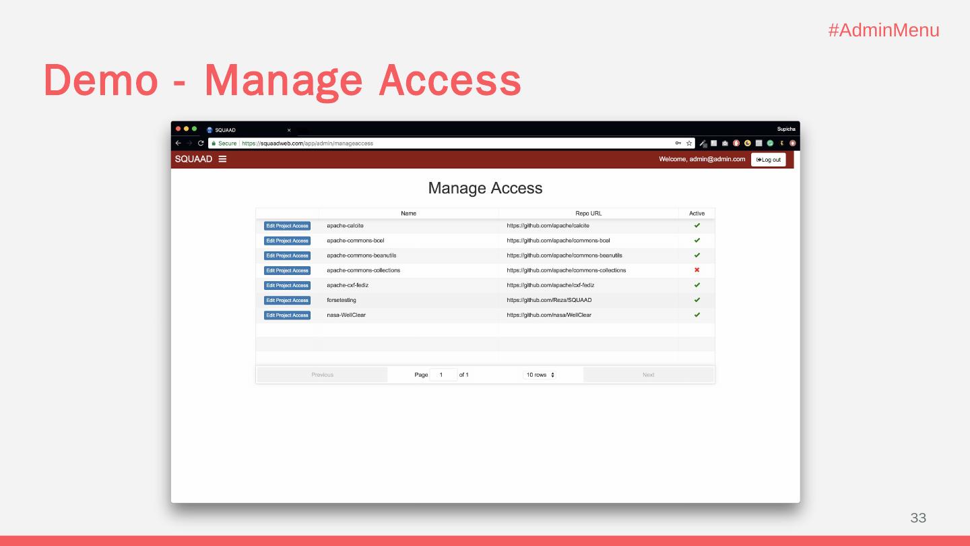Click the github.com/apache/commons-collections repo URL

pos(567,270)
